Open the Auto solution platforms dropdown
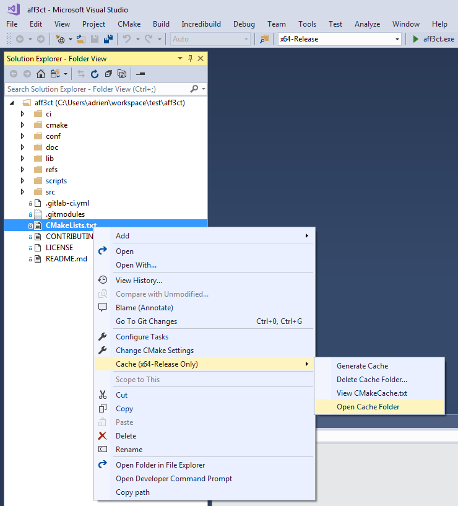The height and width of the screenshot is (506, 458). [x=246, y=39]
